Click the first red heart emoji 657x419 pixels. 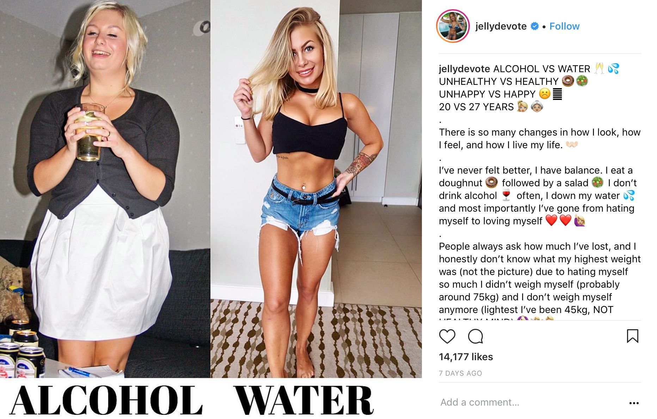tap(551, 220)
